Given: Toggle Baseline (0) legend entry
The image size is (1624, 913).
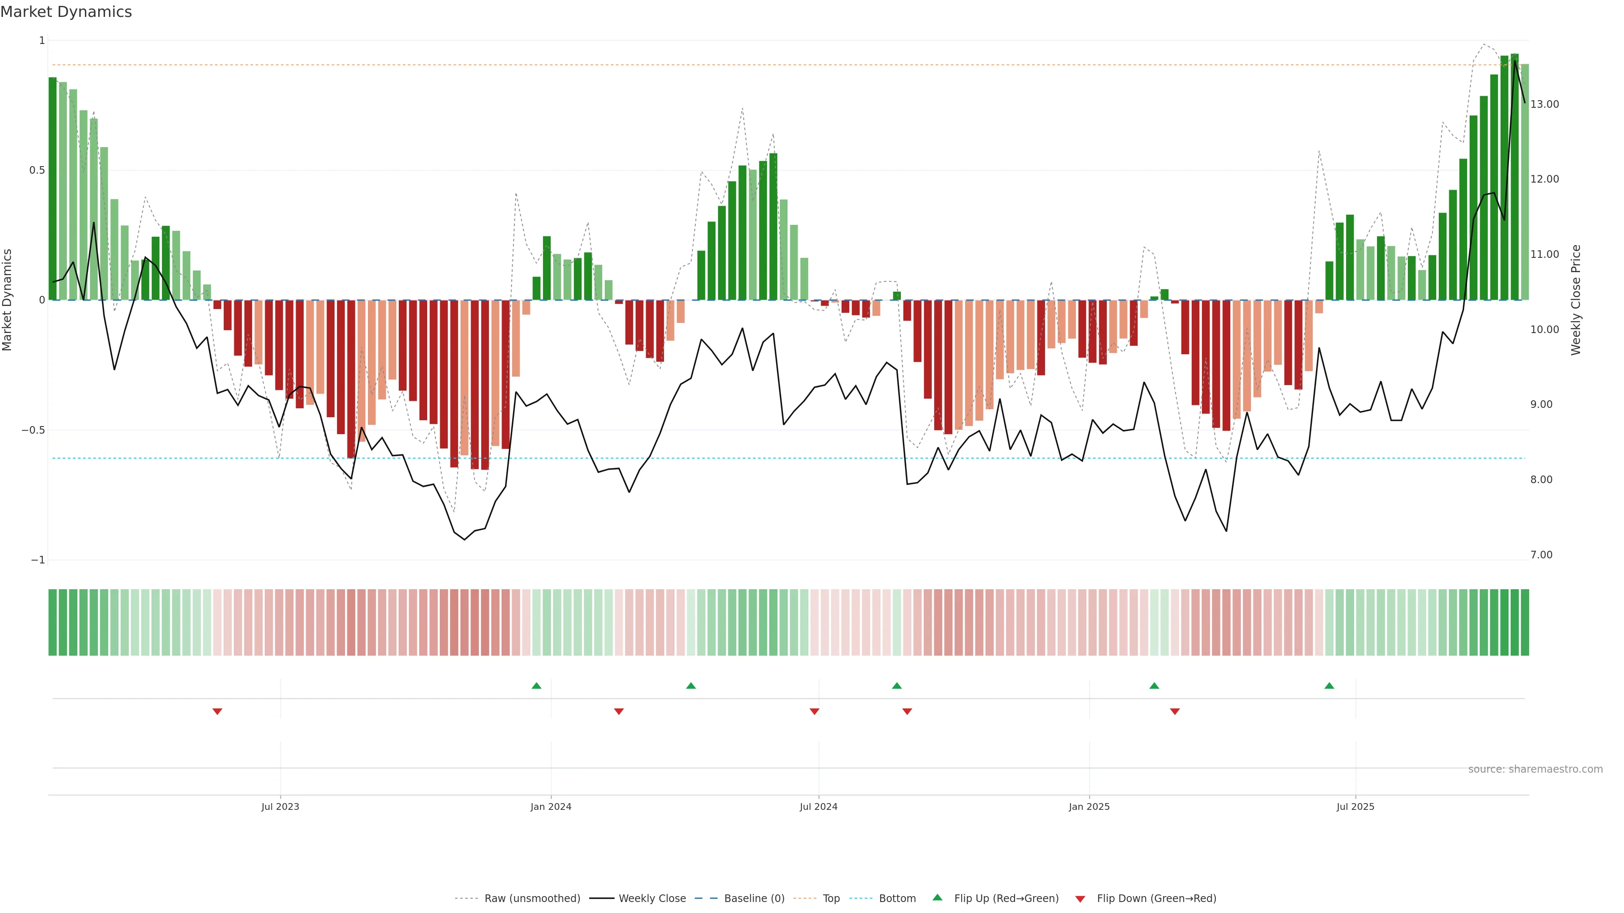Looking at the screenshot, I should 754,899.
